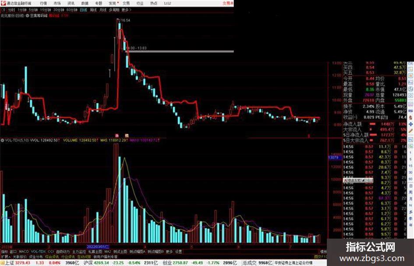Viewport: 414px width, 266px height.
Task: Click the 周 weekly period sidebar icon
Action: 410,192
